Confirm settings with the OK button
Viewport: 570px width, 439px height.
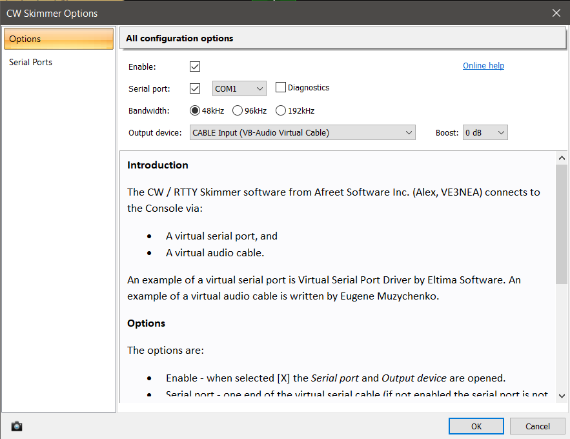pos(476,426)
